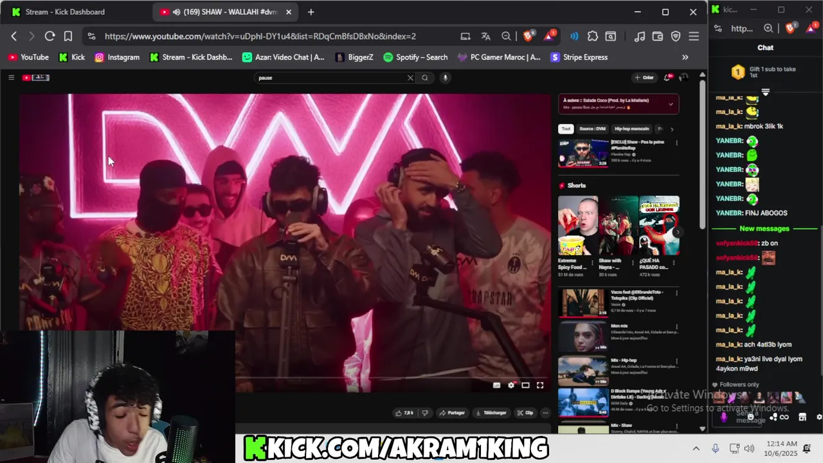Expand the À suivre playlist panel
Screen dimensions: 823x463
pyautogui.click(x=671, y=104)
